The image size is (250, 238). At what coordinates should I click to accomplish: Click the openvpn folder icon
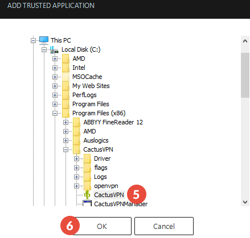click(x=87, y=186)
